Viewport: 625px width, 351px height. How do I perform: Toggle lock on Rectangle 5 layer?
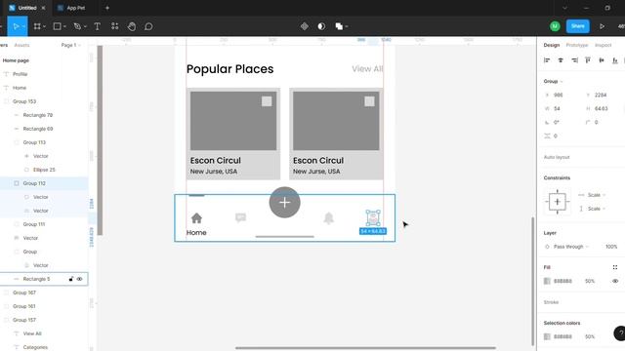tap(71, 279)
